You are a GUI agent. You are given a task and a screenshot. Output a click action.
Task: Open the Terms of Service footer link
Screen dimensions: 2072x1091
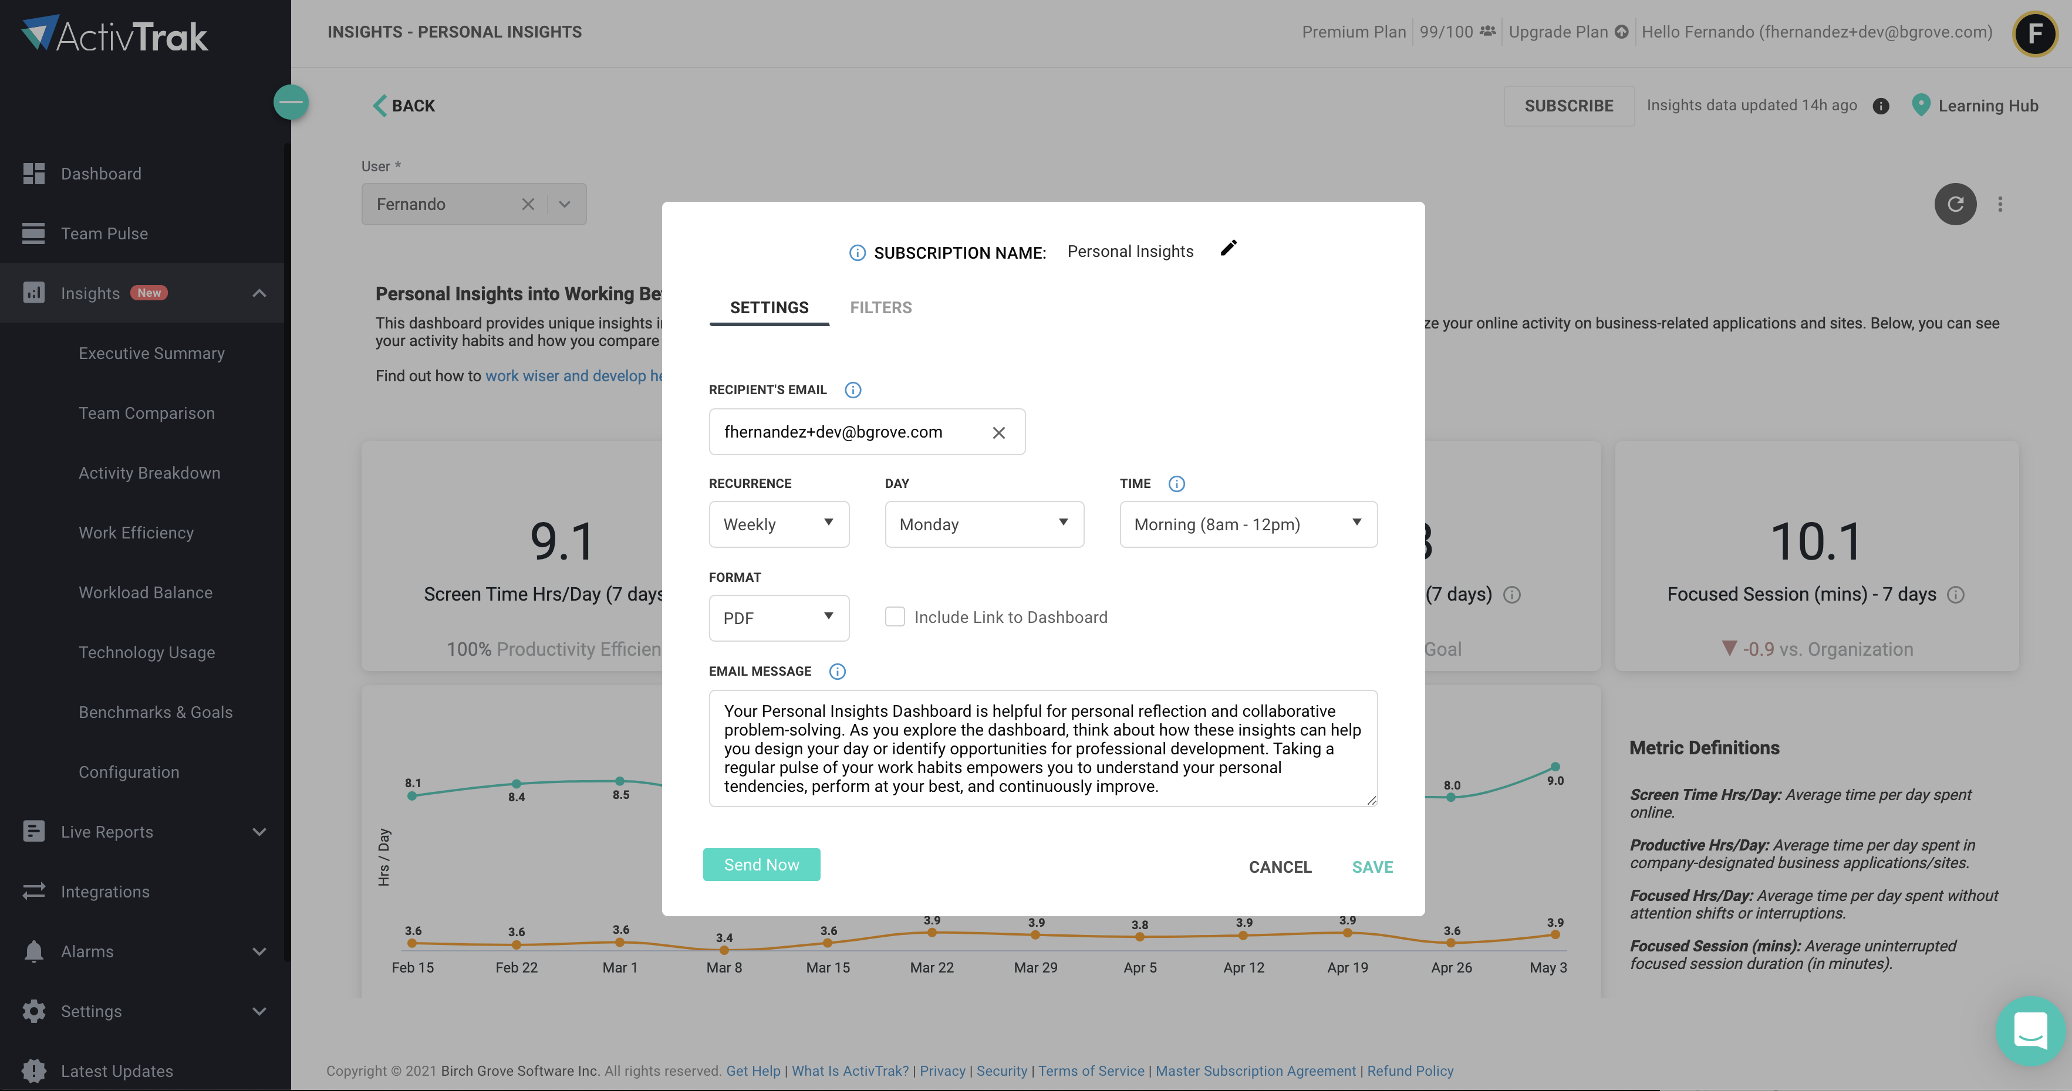1091,1071
